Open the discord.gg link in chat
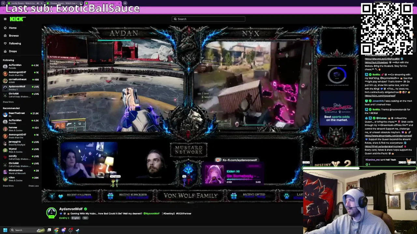 pyautogui.click(x=382, y=59)
